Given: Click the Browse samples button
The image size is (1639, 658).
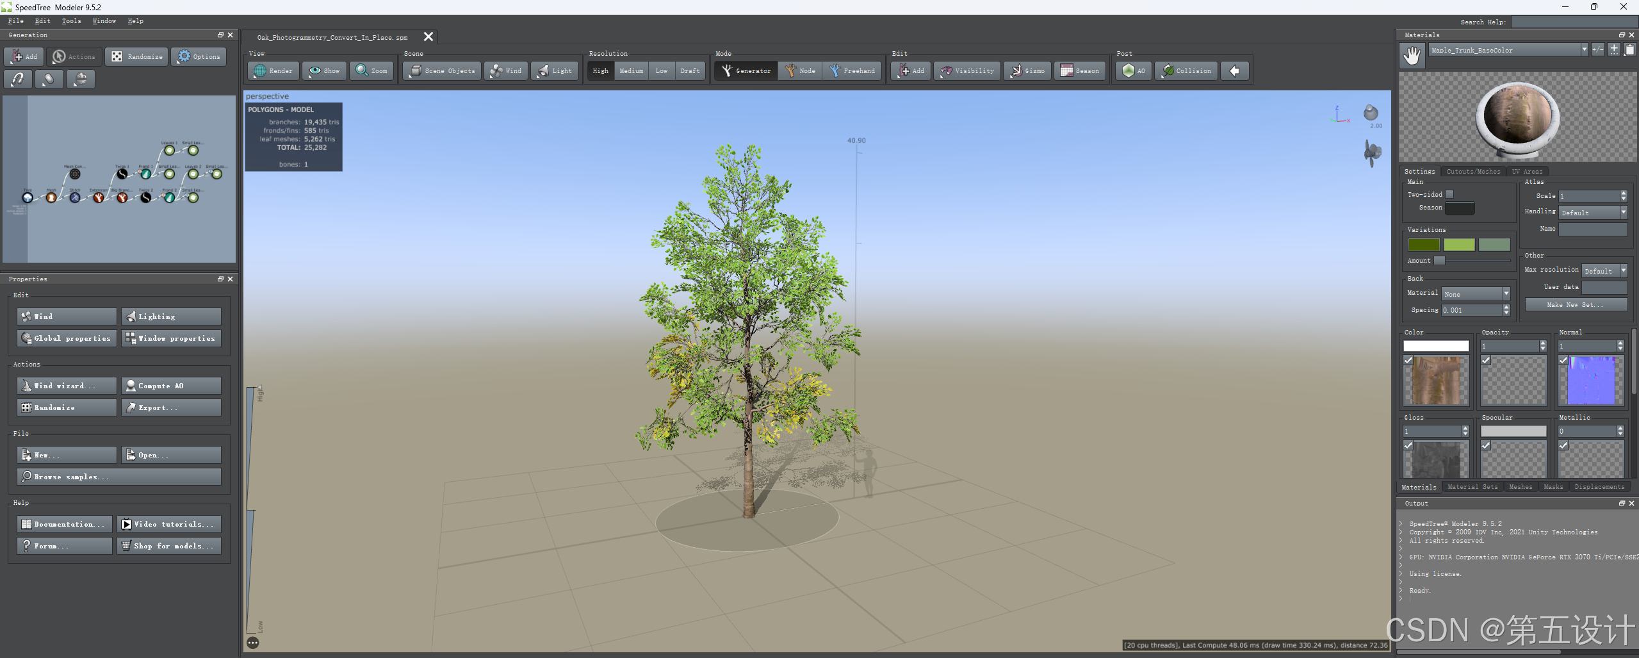Looking at the screenshot, I should point(119,476).
